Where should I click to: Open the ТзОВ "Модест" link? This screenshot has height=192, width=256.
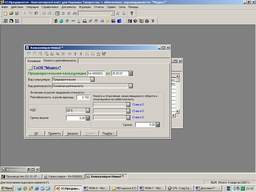47,67
